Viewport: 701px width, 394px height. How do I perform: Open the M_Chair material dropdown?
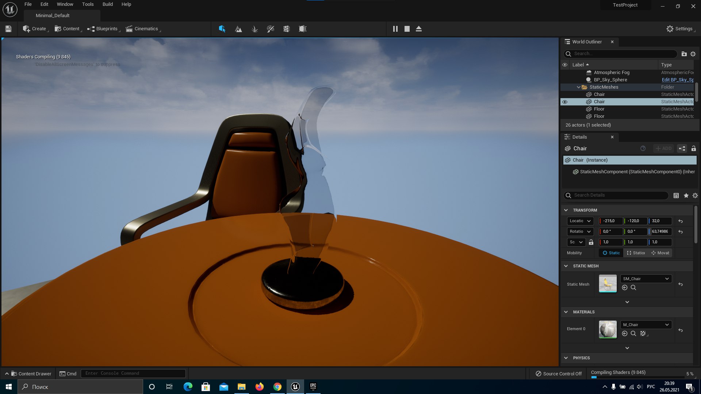[x=646, y=325]
